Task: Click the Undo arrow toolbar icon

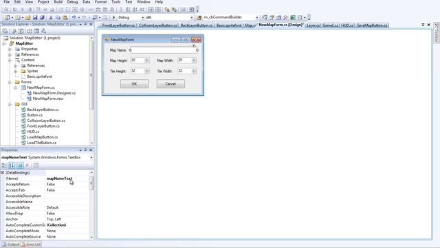Action: pos(74,17)
